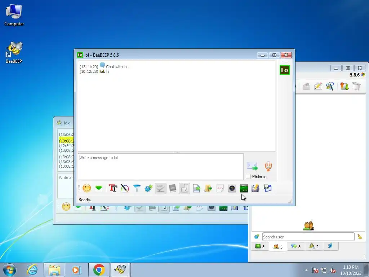Record a voice message with microphone icon
The height and width of the screenshot is (277, 369).
click(x=268, y=166)
